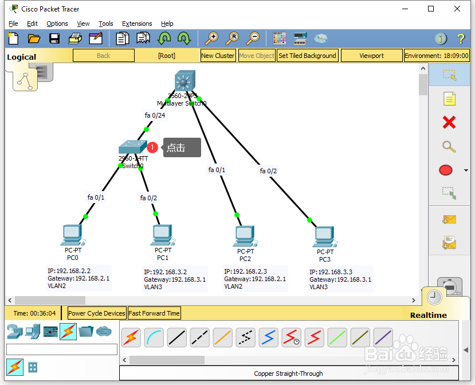Switch to Physical workspace tab
Viewport: 475px width, 385px height.
(x=45, y=72)
